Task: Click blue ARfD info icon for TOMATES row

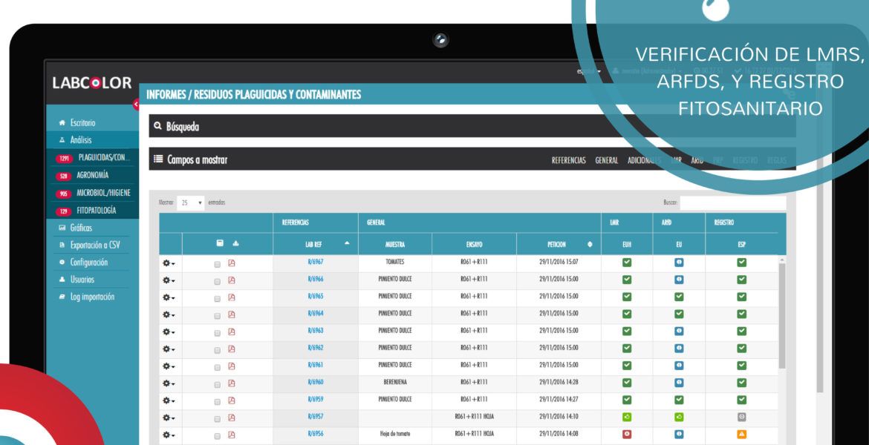Action: (x=678, y=263)
